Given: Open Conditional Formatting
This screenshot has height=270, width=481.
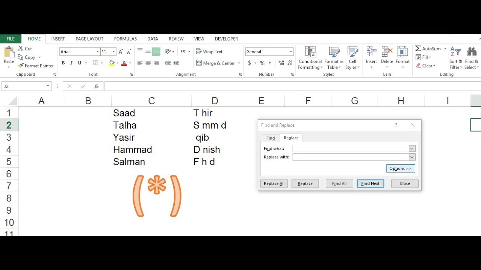Looking at the screenshot, I should tap(310, 58).
